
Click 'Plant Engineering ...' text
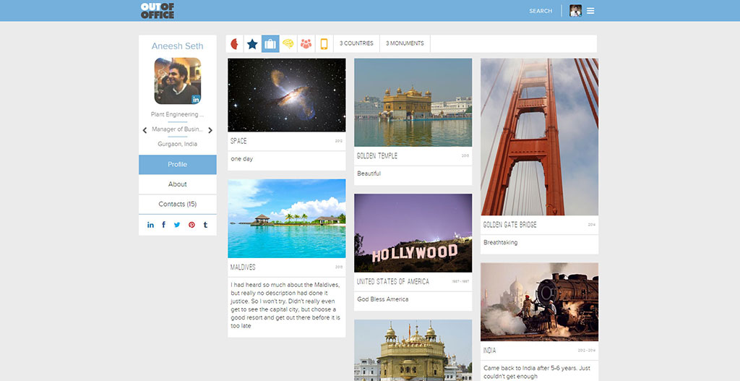click(x=178, y=114)
